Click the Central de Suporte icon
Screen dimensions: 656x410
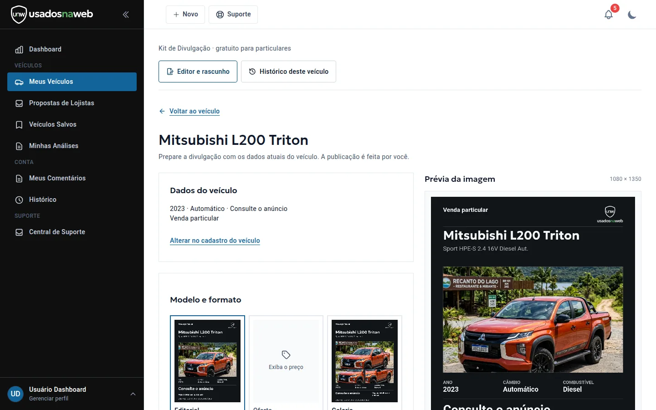19,232
